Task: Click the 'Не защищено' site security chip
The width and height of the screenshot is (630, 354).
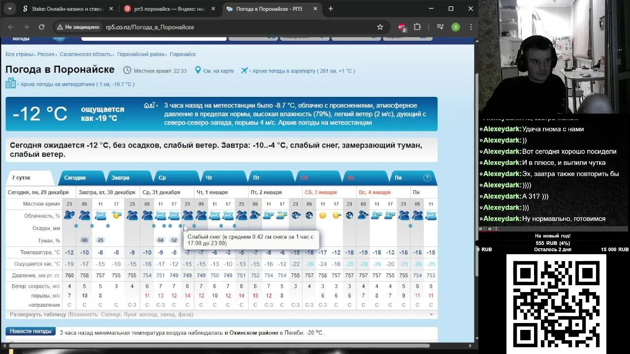Action: click(78, 27)
